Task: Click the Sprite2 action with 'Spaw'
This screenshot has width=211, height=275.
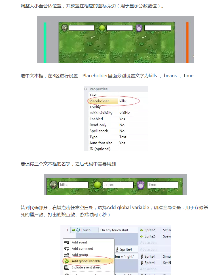Action: pyautogui.click(x=155, y=236)
